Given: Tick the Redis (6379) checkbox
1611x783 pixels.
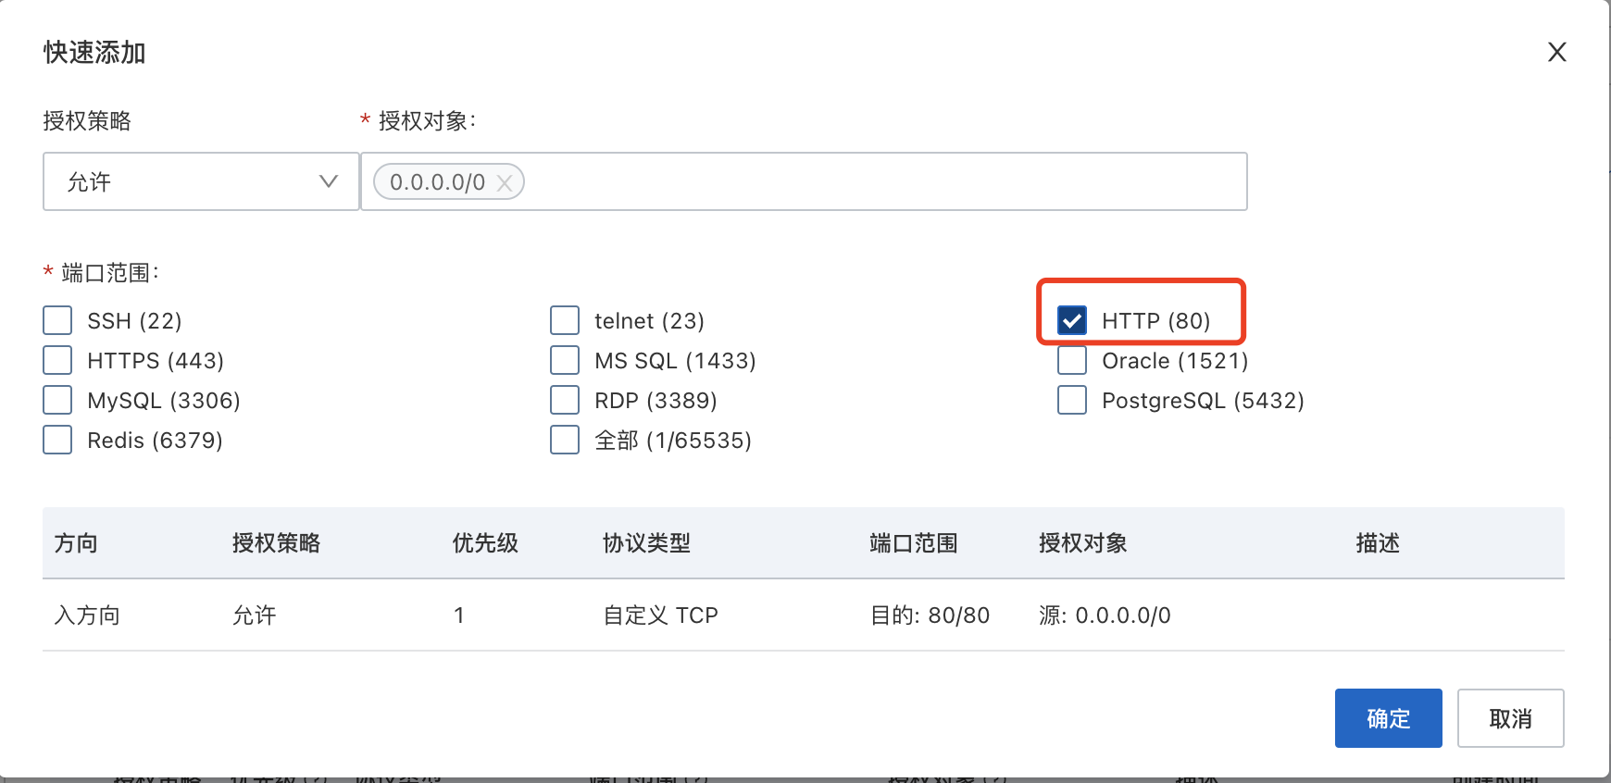Looking at the screenshot, I should coord(58,441).
